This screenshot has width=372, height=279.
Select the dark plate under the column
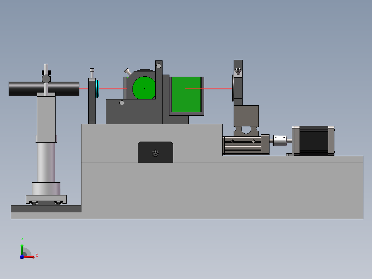click(x=46, y=209)
